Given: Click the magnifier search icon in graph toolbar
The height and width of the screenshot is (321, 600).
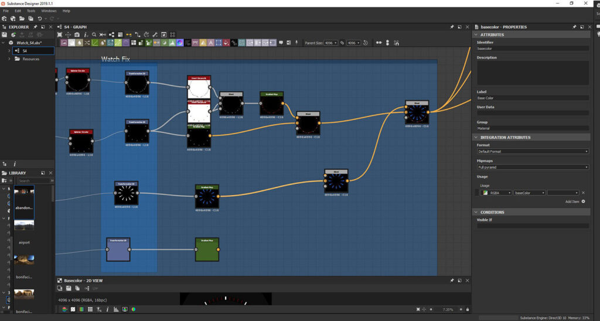Looking at the screenshot, I should coord(94,35).
